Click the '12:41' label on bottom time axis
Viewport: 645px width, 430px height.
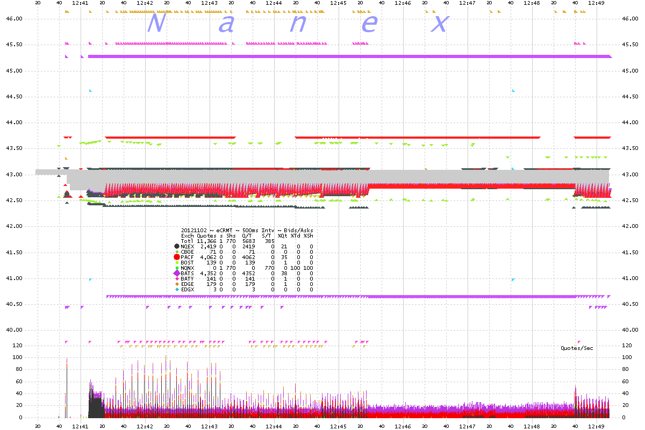click(81, 426)
